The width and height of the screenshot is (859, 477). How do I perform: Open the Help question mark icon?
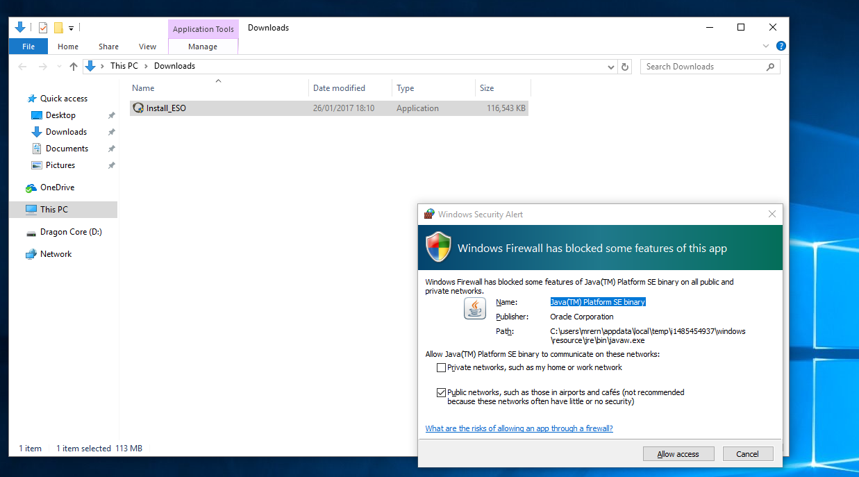pyautogui.click(x=781, y=46)
